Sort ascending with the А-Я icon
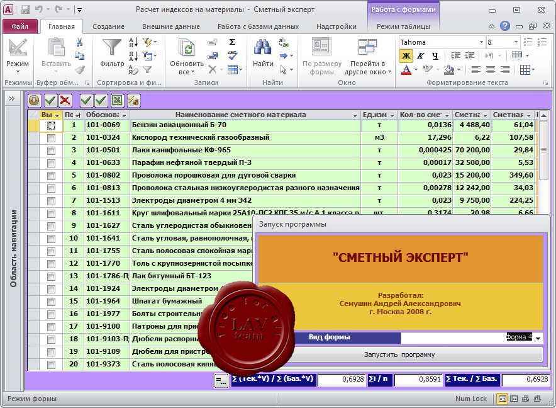556x408 pixels. (x=133, y=43)
